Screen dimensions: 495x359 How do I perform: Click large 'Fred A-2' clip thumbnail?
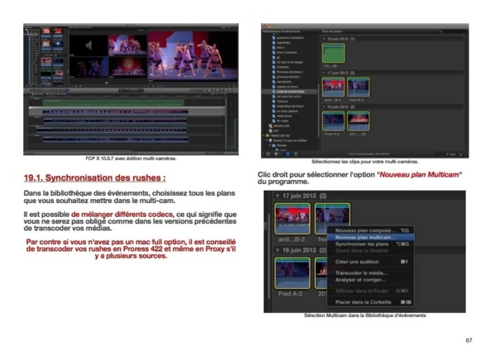(x=293, y=273)
